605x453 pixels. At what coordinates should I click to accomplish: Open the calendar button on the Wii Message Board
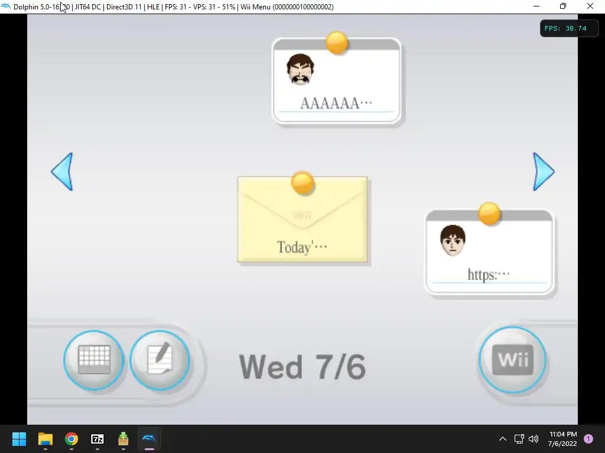[x=94, y=360]
